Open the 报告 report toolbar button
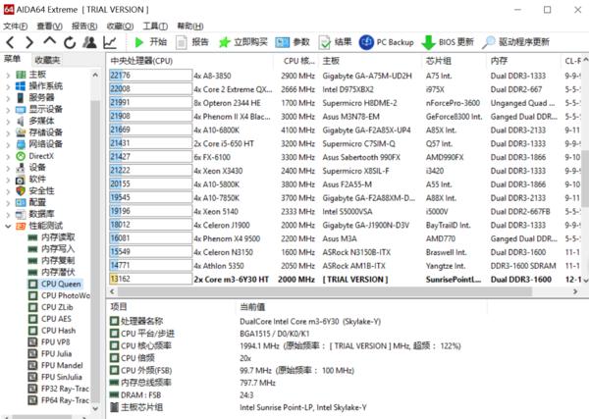 pyautogui.click(x=192, y=42)
